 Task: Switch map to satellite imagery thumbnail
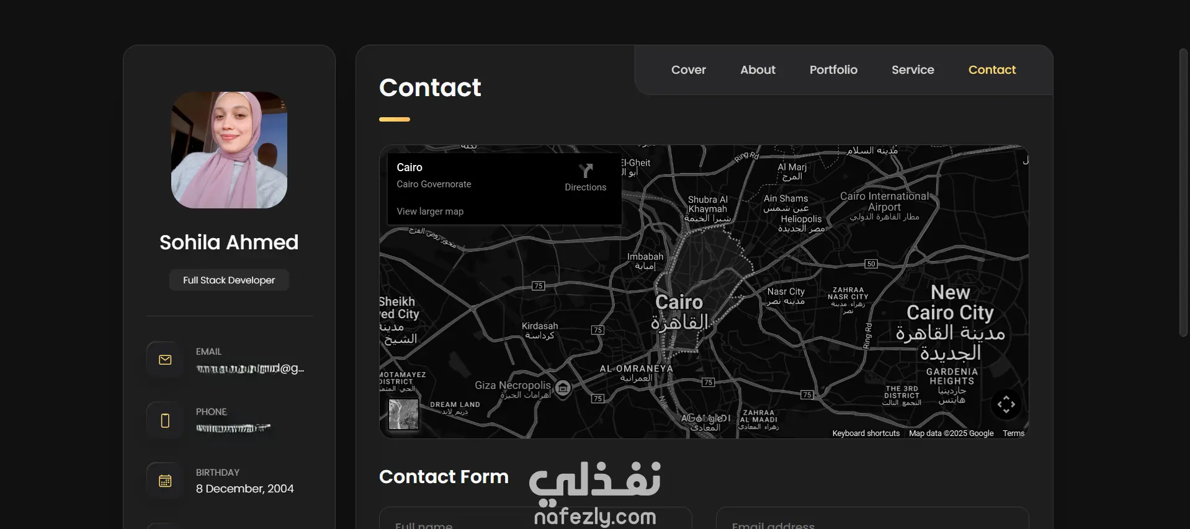[x=404, y=414]
